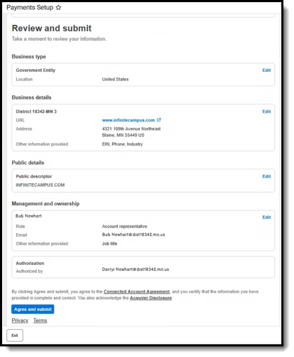
Task: Click the Bob Newhart email address
Action: pyautogui.click(x=133, y=235)
